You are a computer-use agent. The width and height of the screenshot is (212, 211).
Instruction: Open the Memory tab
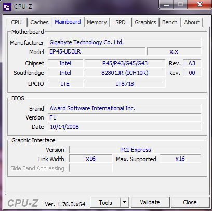97,22
